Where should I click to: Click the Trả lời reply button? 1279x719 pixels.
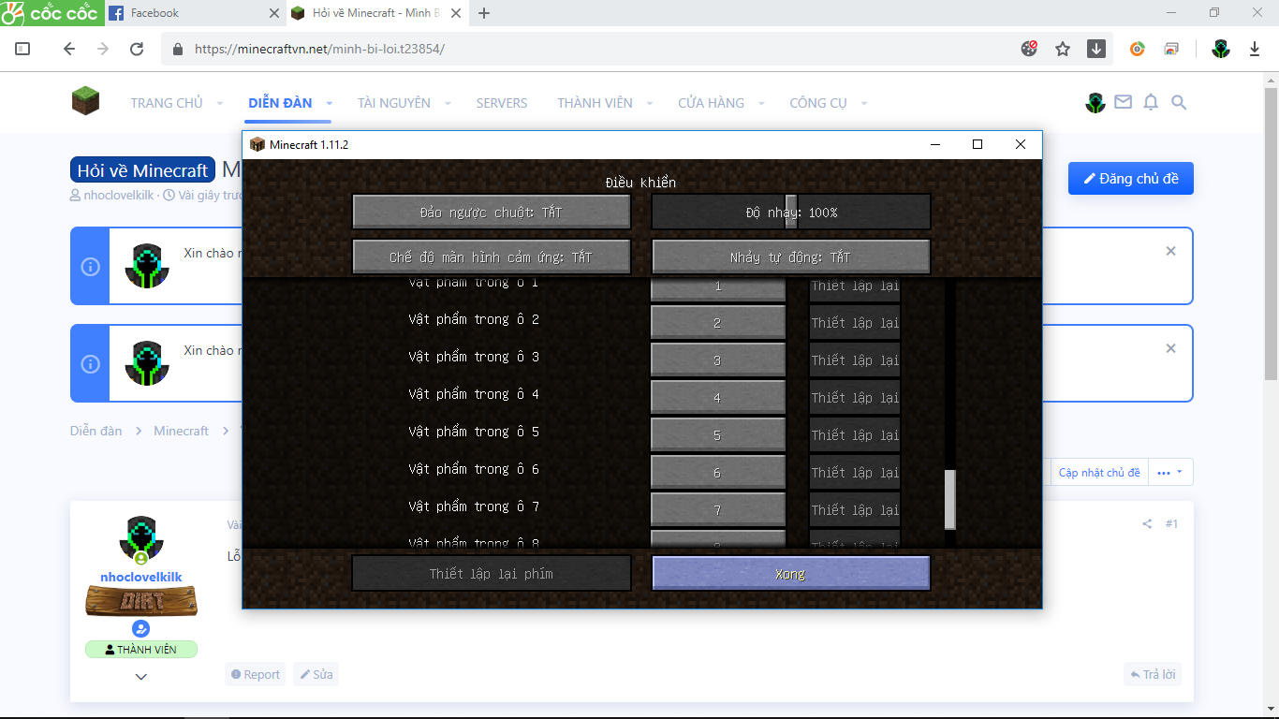1153,674
